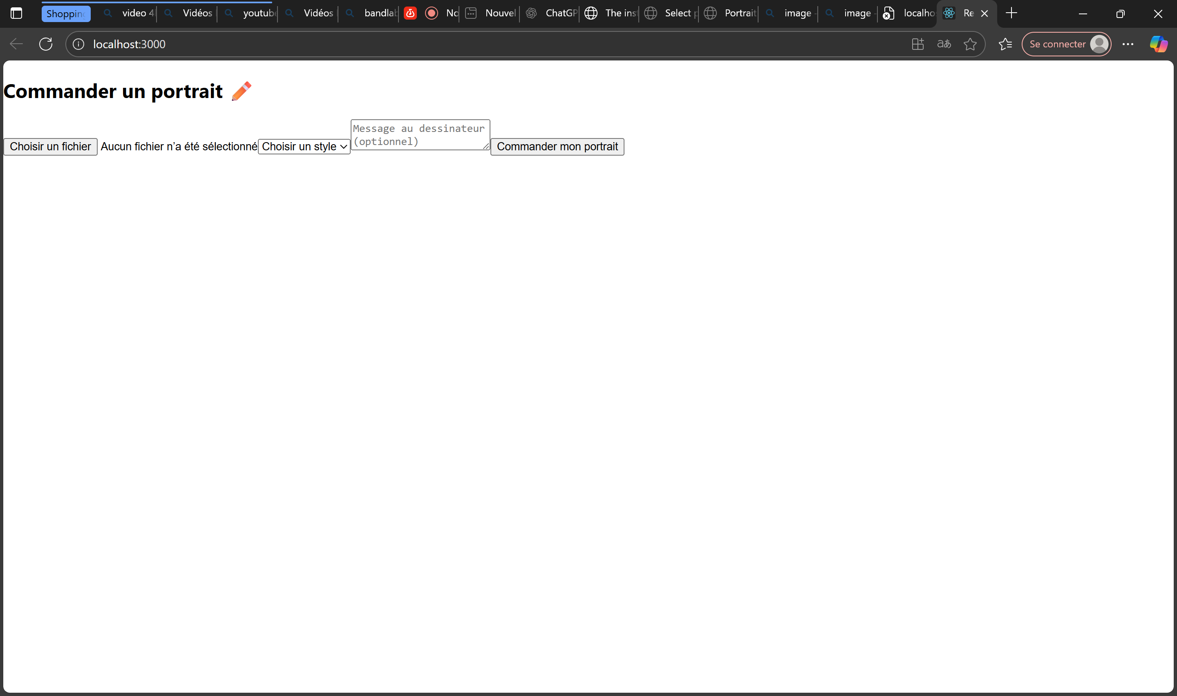The height and width of the screenshot is (696, 1177).
Task: Submit with Commander mon portrait button
Action: pyautogui.click(x=557, y=146)
